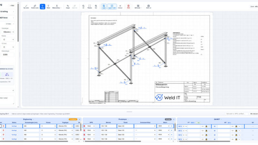Click the Kartlagt status in second row
Image resolution: width=258 pixels, height=145 pixels.
point(14,130)
